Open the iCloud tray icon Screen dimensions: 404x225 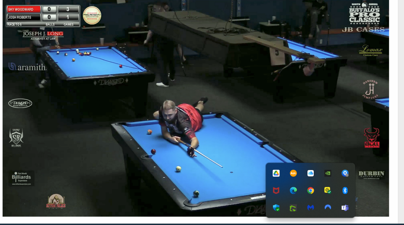click(310, 173)
